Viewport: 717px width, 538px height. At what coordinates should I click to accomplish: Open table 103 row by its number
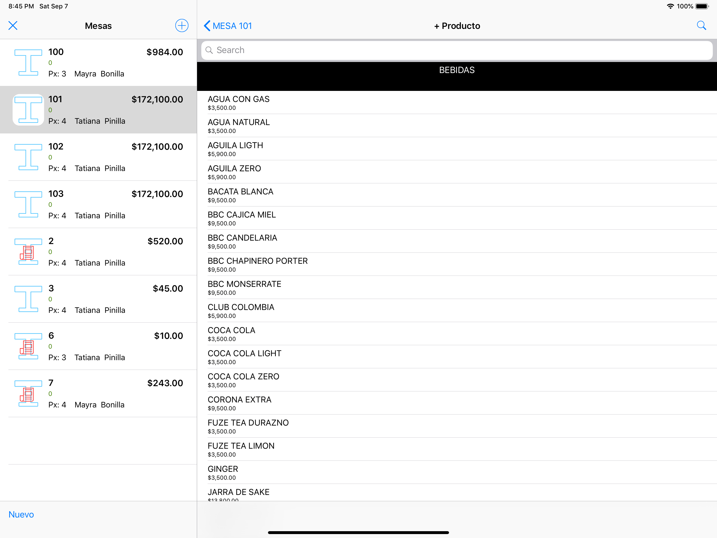pyautogui.click(x=56, y=194)
